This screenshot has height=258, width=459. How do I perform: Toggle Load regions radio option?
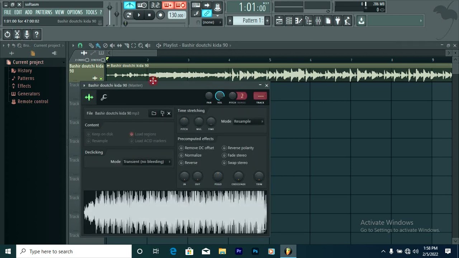click(x=143, y=134)
